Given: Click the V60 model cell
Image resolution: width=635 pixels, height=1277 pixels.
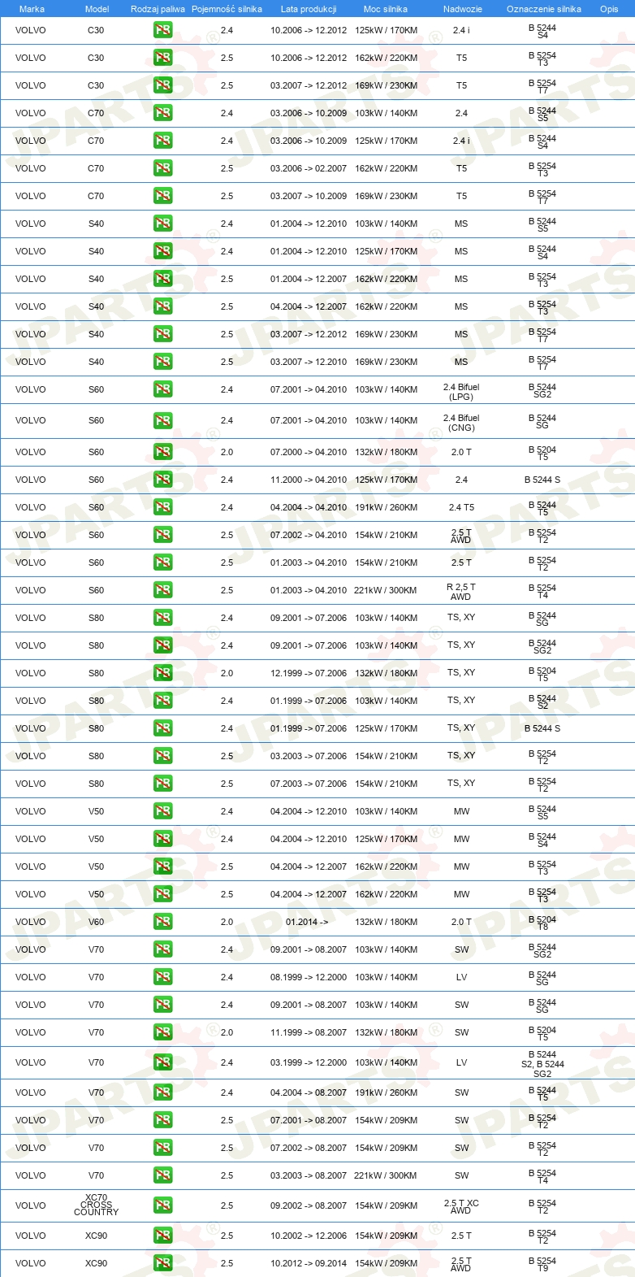Looking at the screenshot, I should [96, 922].
